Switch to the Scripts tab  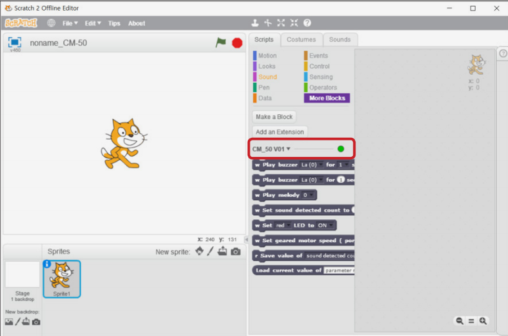pyautogui.click(x=264, y=40)
